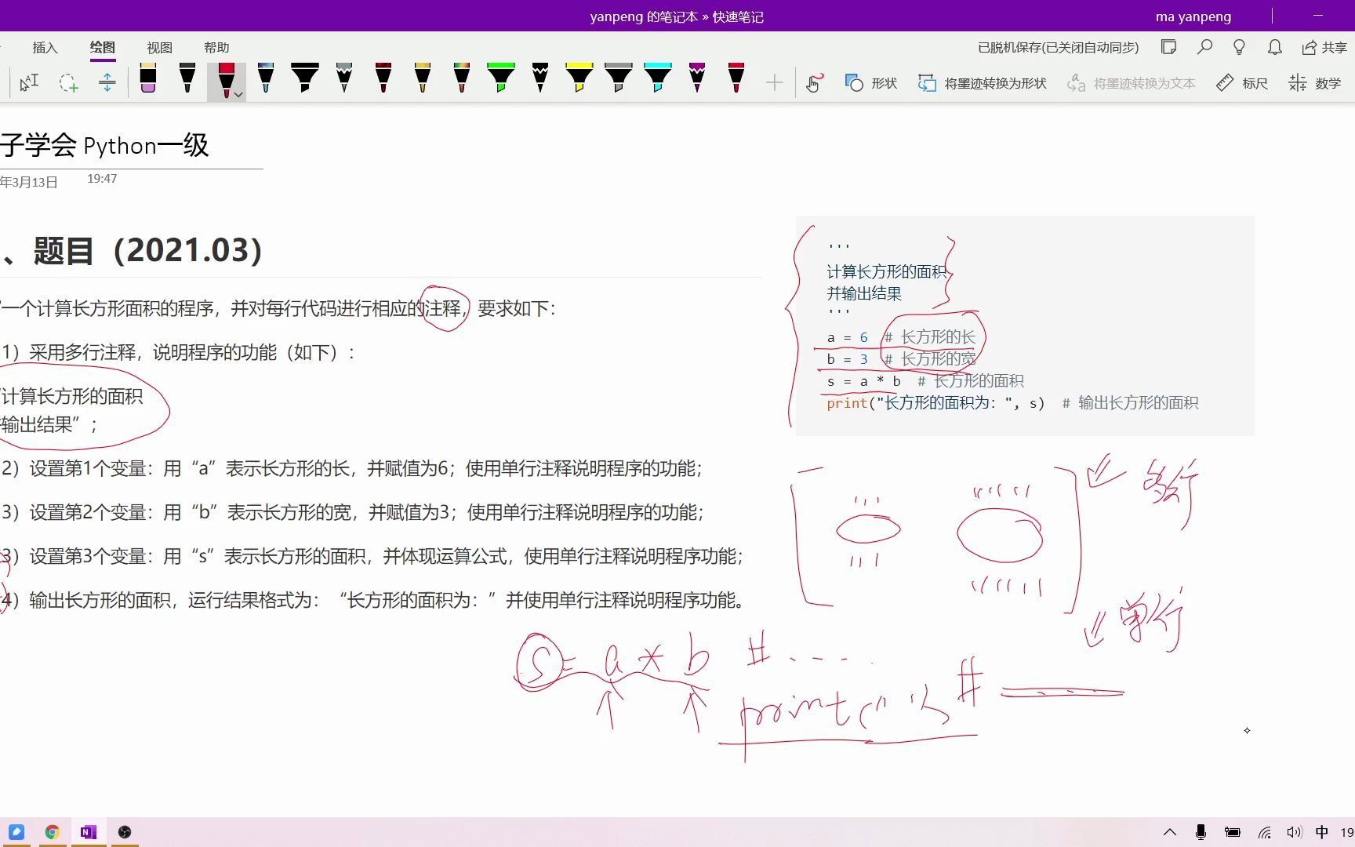Open the 视图 ribbon tab

tap(159, 48)
